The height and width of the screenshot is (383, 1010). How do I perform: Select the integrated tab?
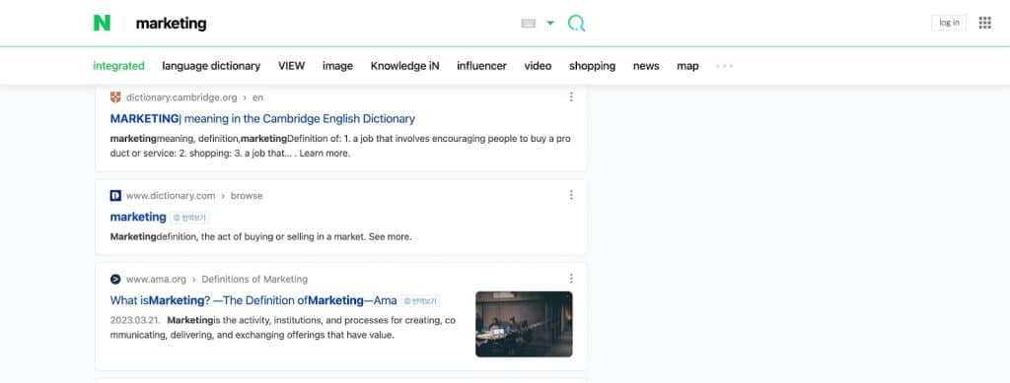tap(118, 66)
